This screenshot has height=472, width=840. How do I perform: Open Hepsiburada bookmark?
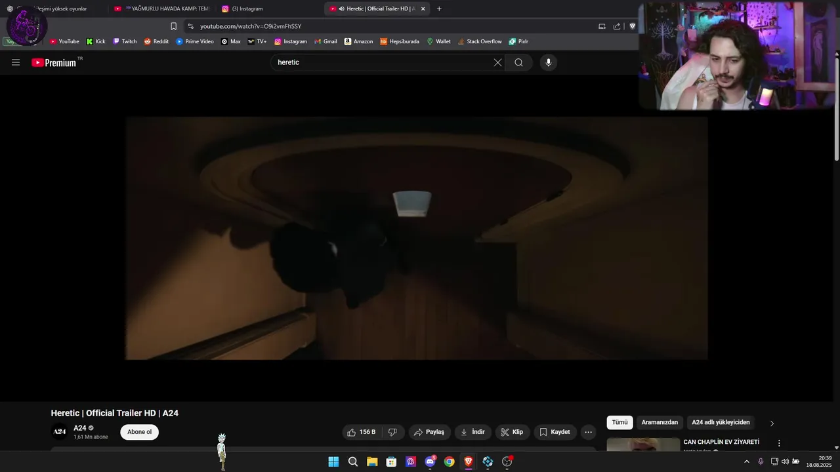pyautogui.click(x=400, y=41)
